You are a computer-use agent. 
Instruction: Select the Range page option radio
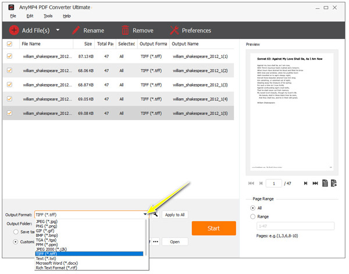pyautogui.click(x=252, y=217)
